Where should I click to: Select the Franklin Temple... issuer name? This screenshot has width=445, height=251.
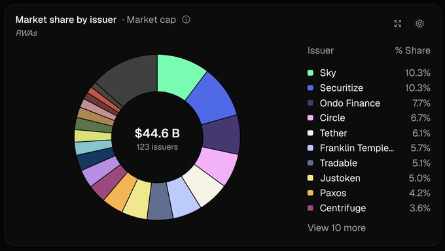tap(357, 148)
